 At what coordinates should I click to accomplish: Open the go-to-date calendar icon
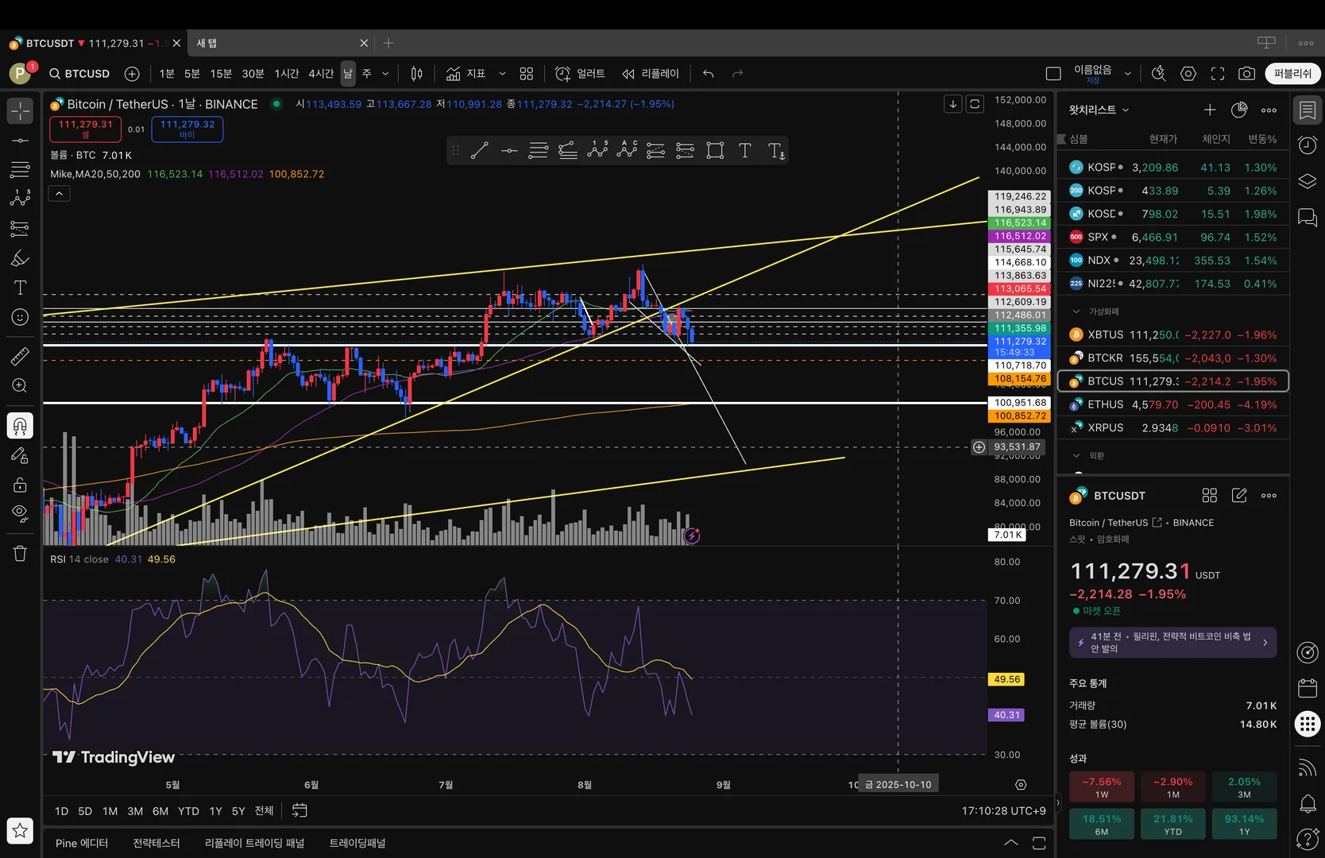click(299, 811)
